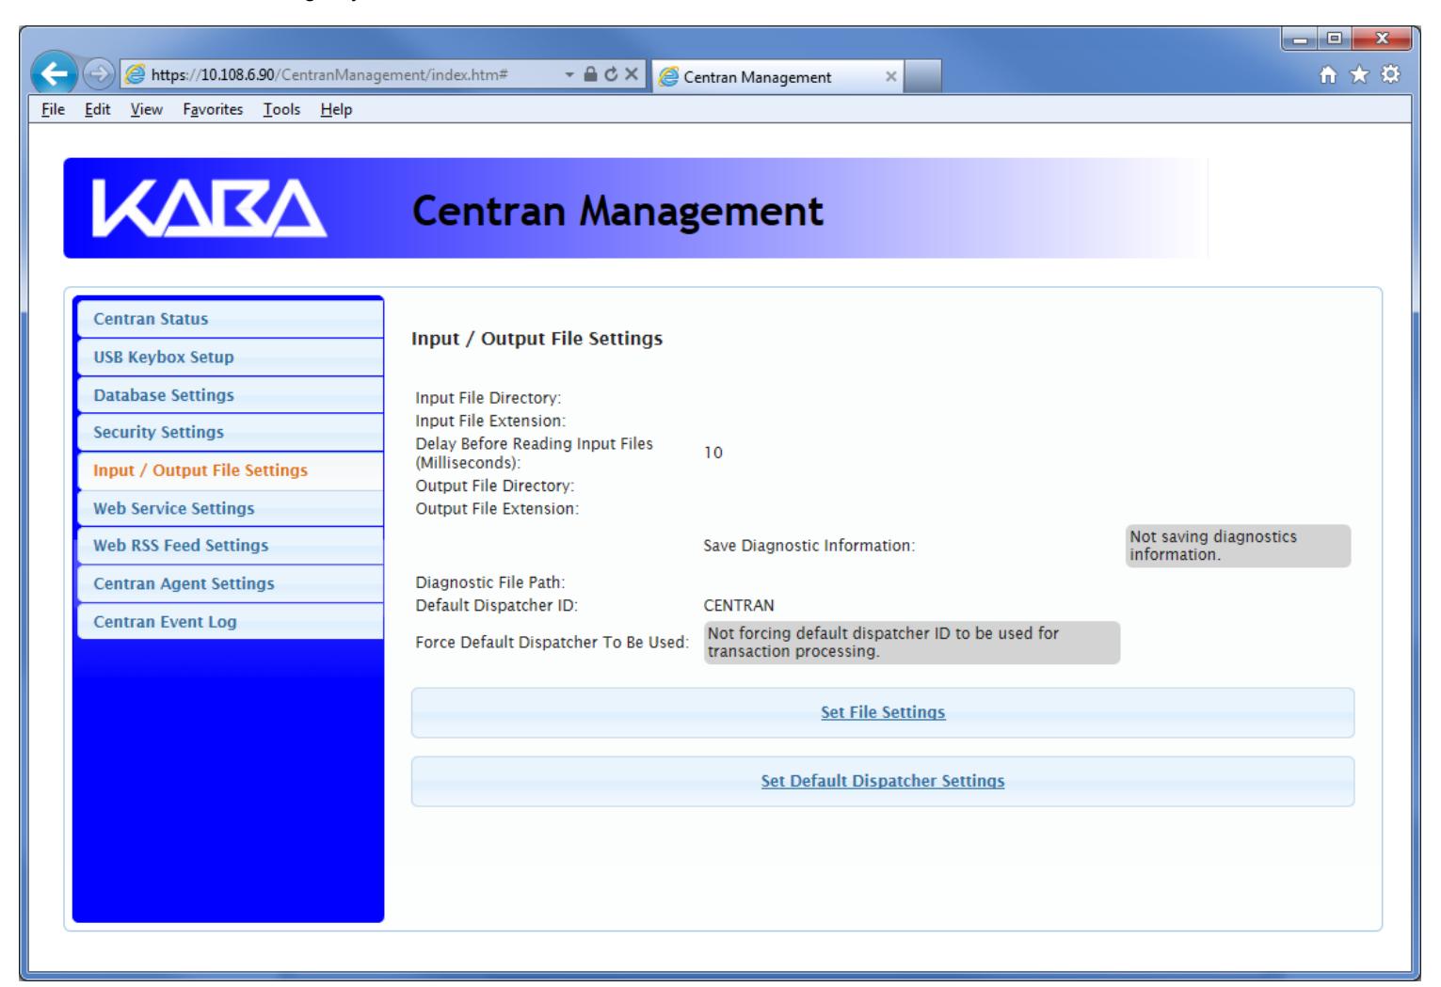Close the Centran Management browser tab
The image size is (1441, 987).
click(x=890, y=77)
